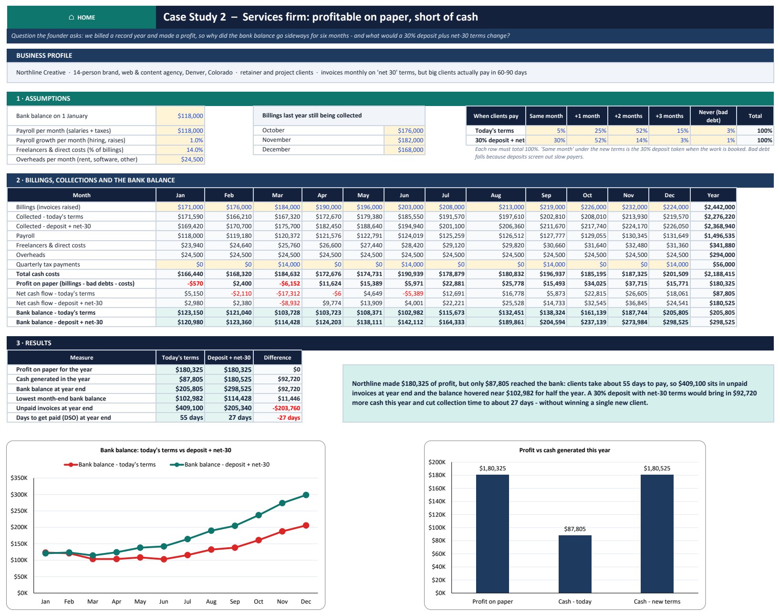Click the green 'Bank balance - deposit + net-30' legend entry
The height and width of the screenshot is (616, 780).
(220, 465)
